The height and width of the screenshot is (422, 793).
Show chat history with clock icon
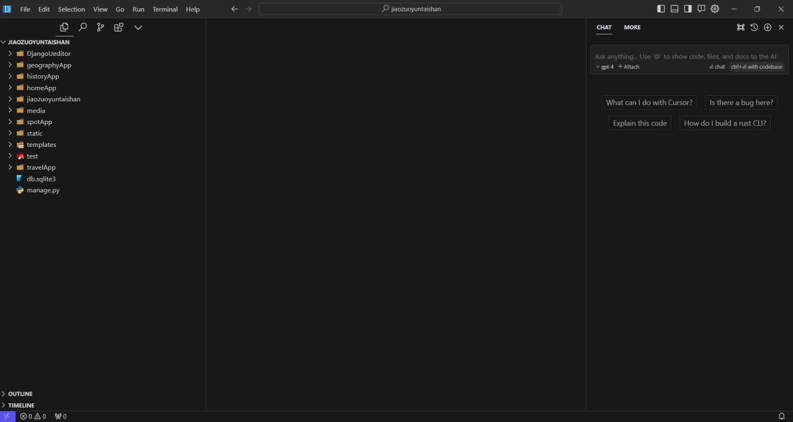click(754, 27)
